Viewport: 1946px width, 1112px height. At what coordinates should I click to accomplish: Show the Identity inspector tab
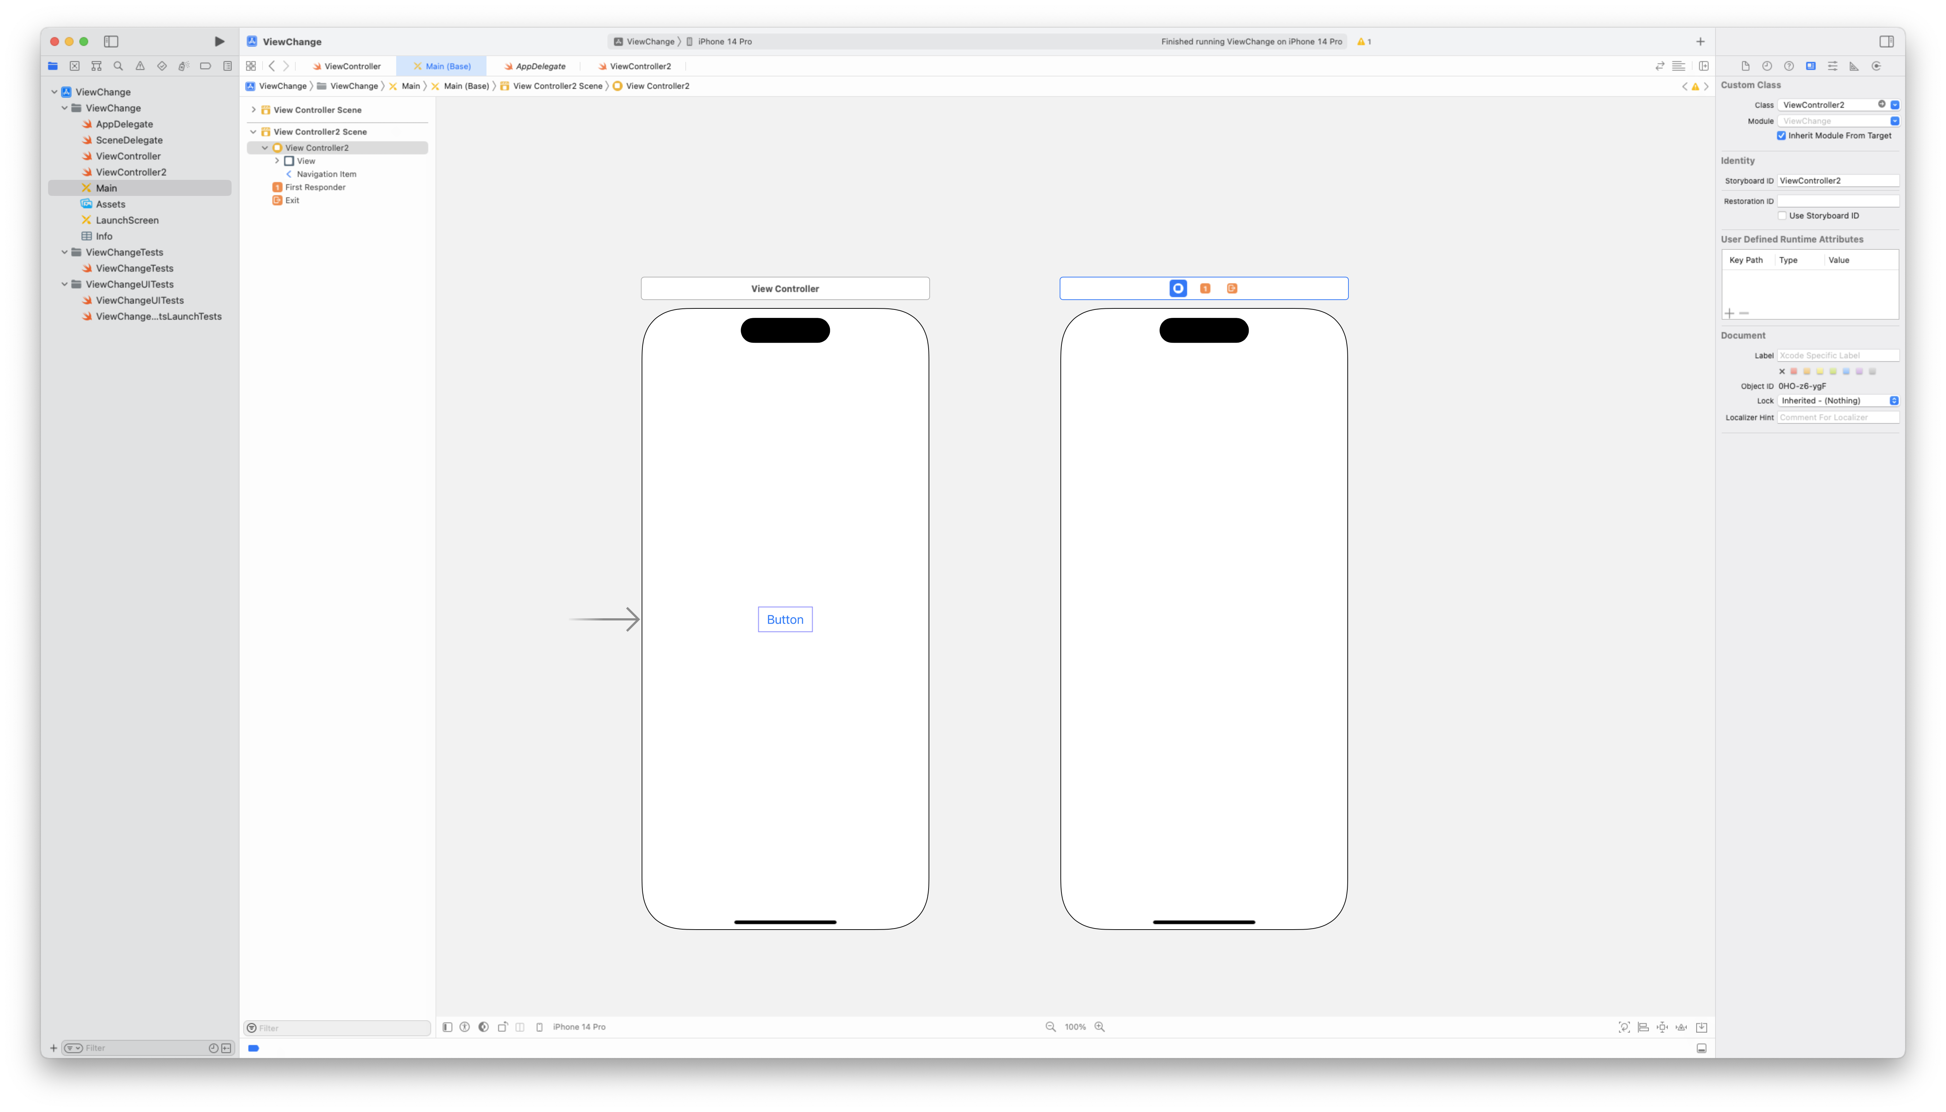[x=1811, y=66]
